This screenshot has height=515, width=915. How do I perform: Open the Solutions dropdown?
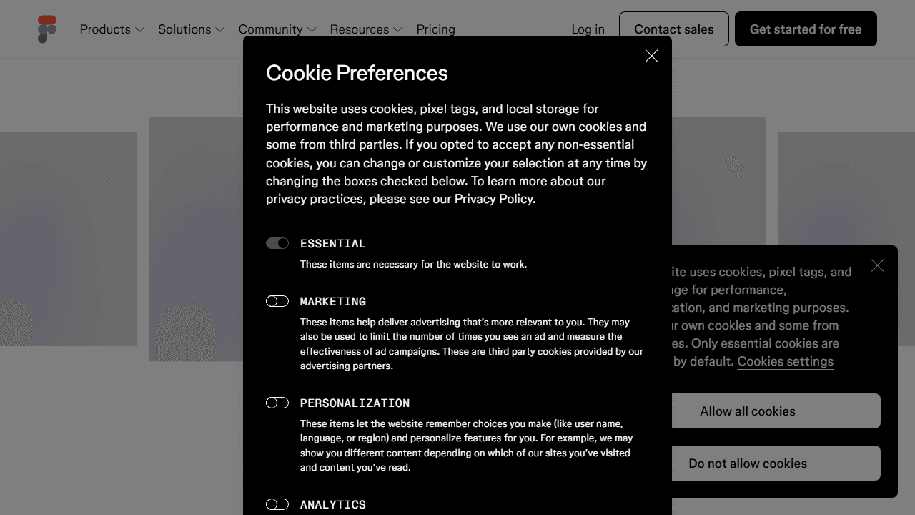pyautogui.click(x=192, y=29)
